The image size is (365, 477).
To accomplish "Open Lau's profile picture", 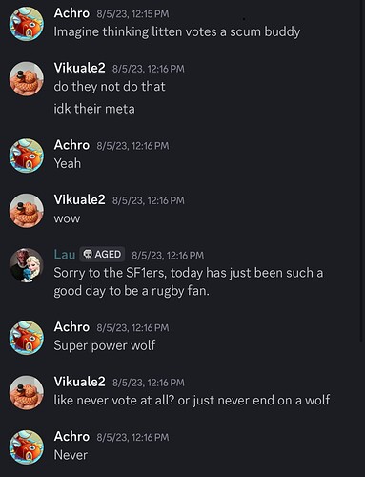I will pos(26,265).
